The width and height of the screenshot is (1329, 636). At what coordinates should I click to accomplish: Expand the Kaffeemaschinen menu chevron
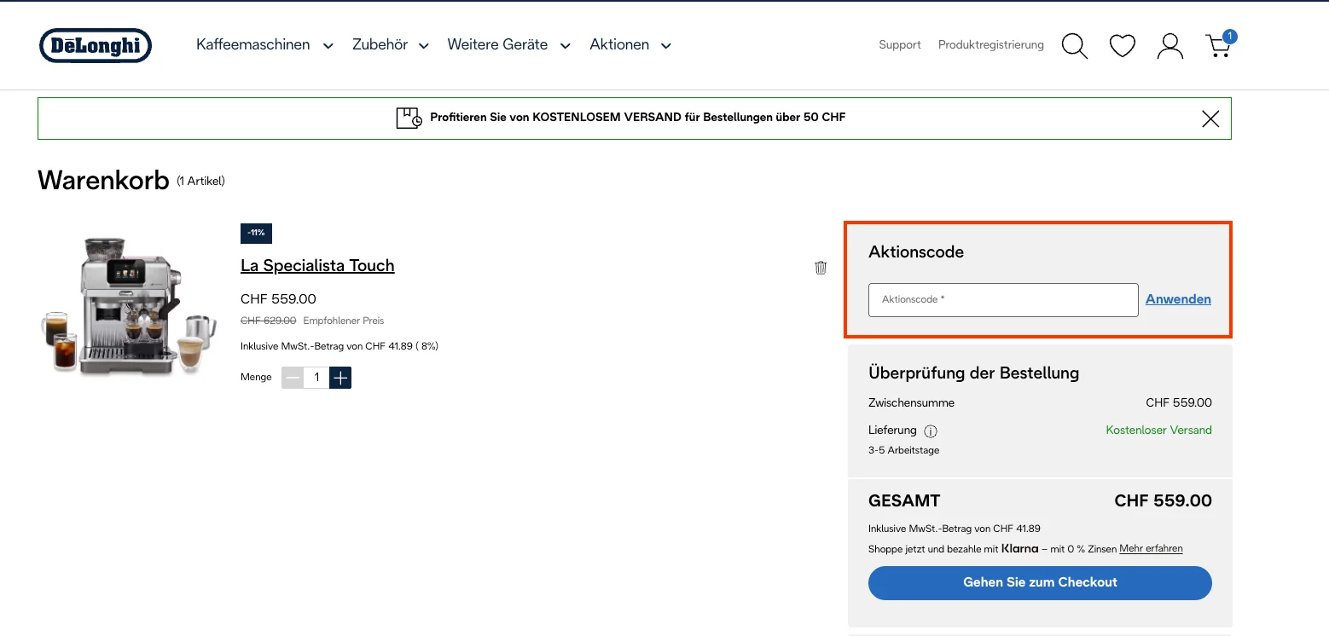[x=328, y=46]
